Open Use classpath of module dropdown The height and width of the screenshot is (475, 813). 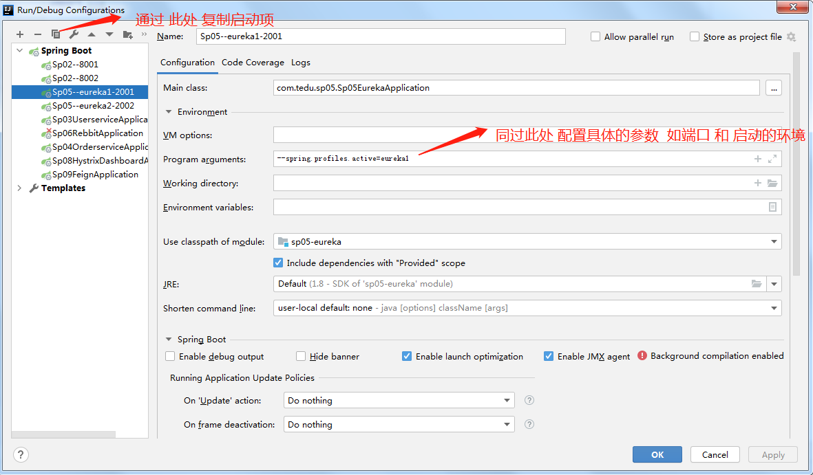tap(527, 241)
